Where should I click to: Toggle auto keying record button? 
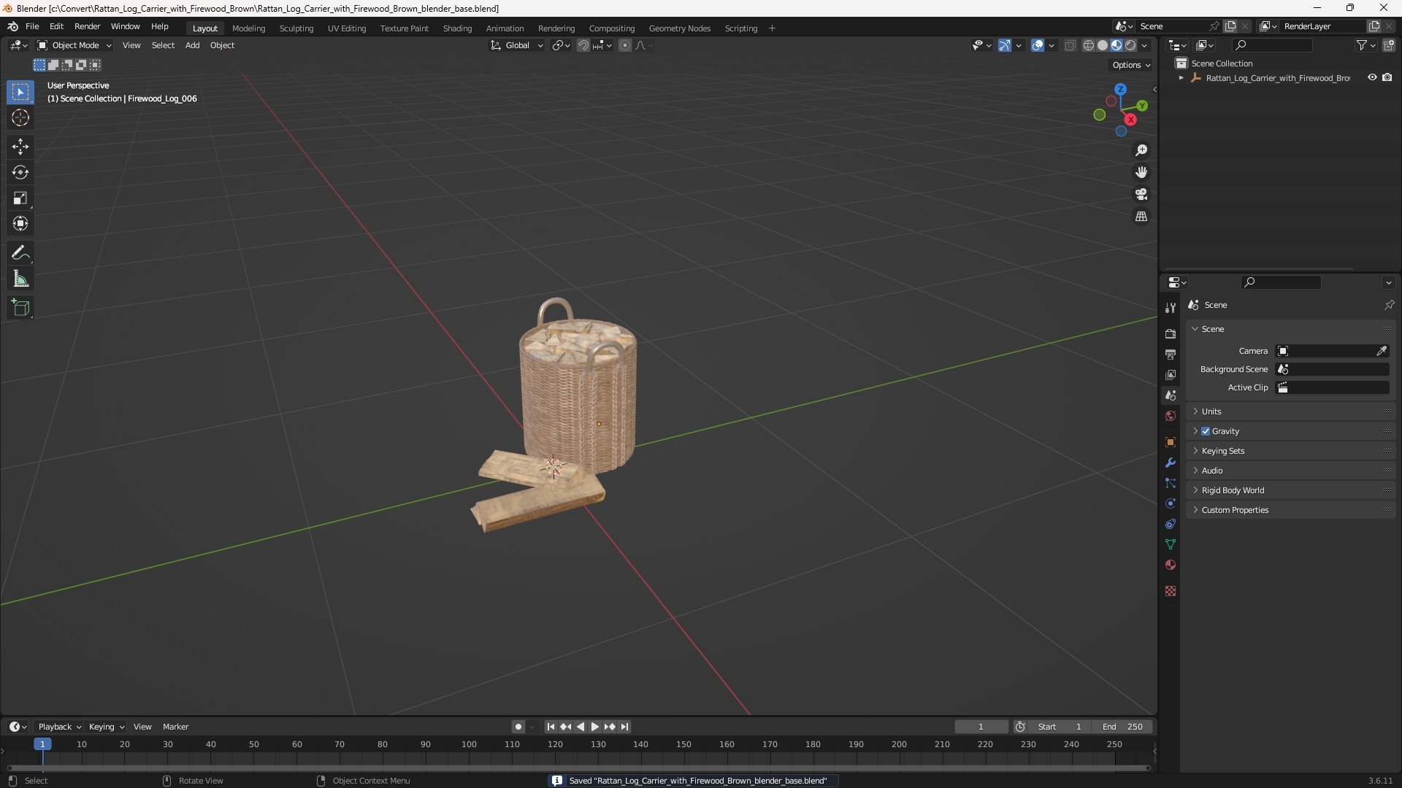518,727
